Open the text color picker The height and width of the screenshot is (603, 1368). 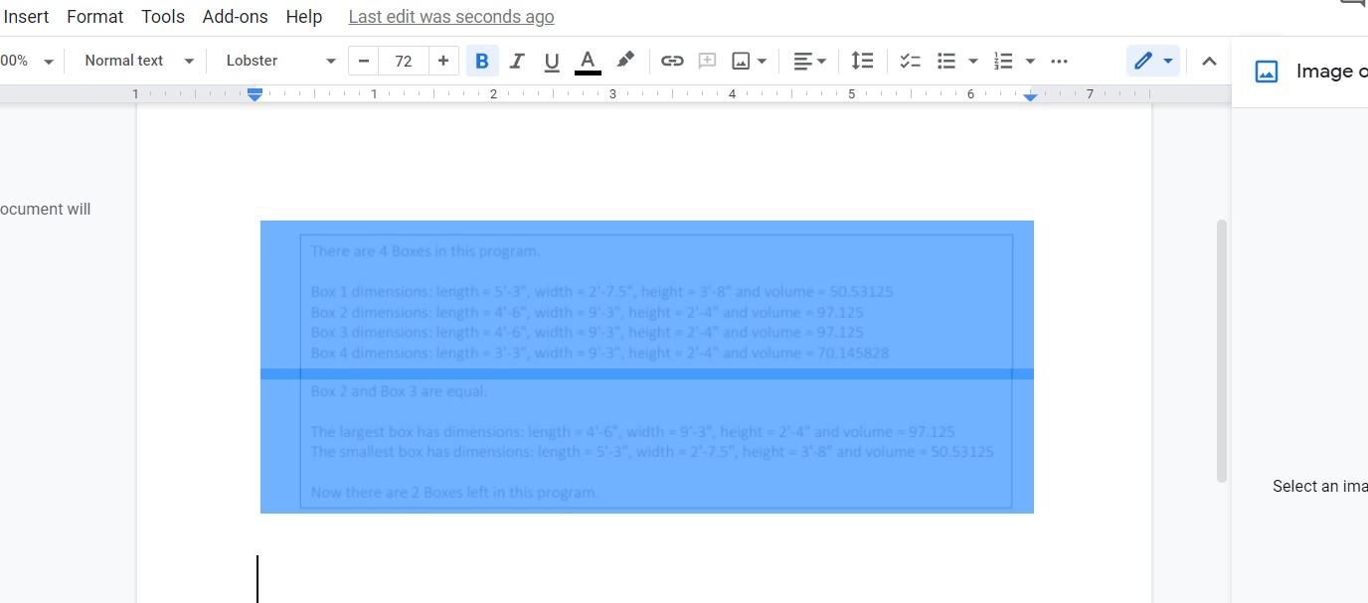(x=588, y=61)
